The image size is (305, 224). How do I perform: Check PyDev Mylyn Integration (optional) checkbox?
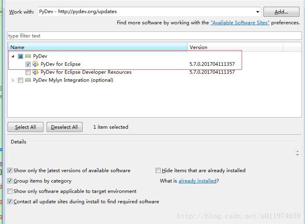(x=20, y=80)
